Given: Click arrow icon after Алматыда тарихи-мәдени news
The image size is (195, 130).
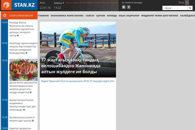Looking at the screenshot, I should coord(27,53).
